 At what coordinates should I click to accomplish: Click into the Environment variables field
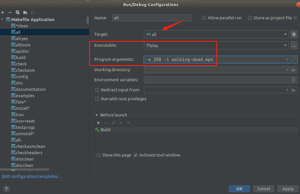216,80
